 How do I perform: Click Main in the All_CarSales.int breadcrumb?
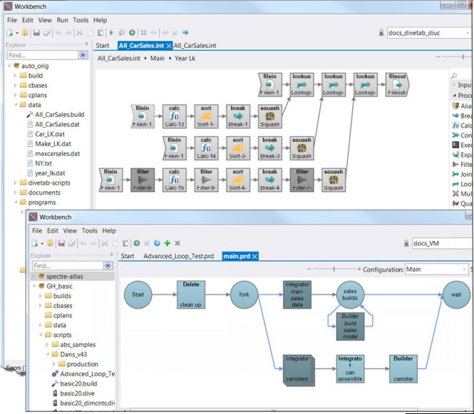click(157, 58)
